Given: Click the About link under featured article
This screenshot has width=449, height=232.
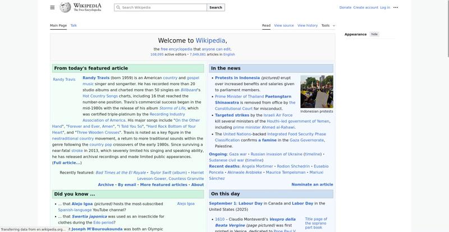Looking at the screenshot, I should (x=198, y=185).
